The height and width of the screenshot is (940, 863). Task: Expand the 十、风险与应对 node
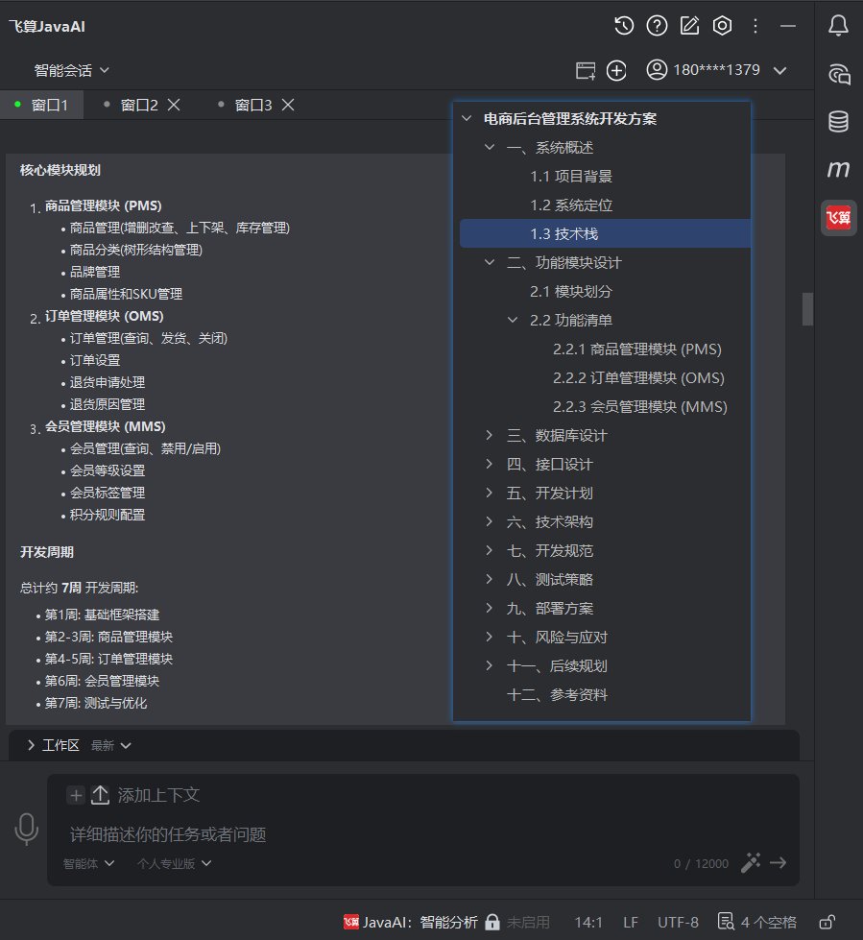click(490, 637)
